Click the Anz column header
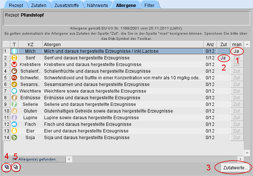The height and width of the screenshot is (176, 253). 210,44
